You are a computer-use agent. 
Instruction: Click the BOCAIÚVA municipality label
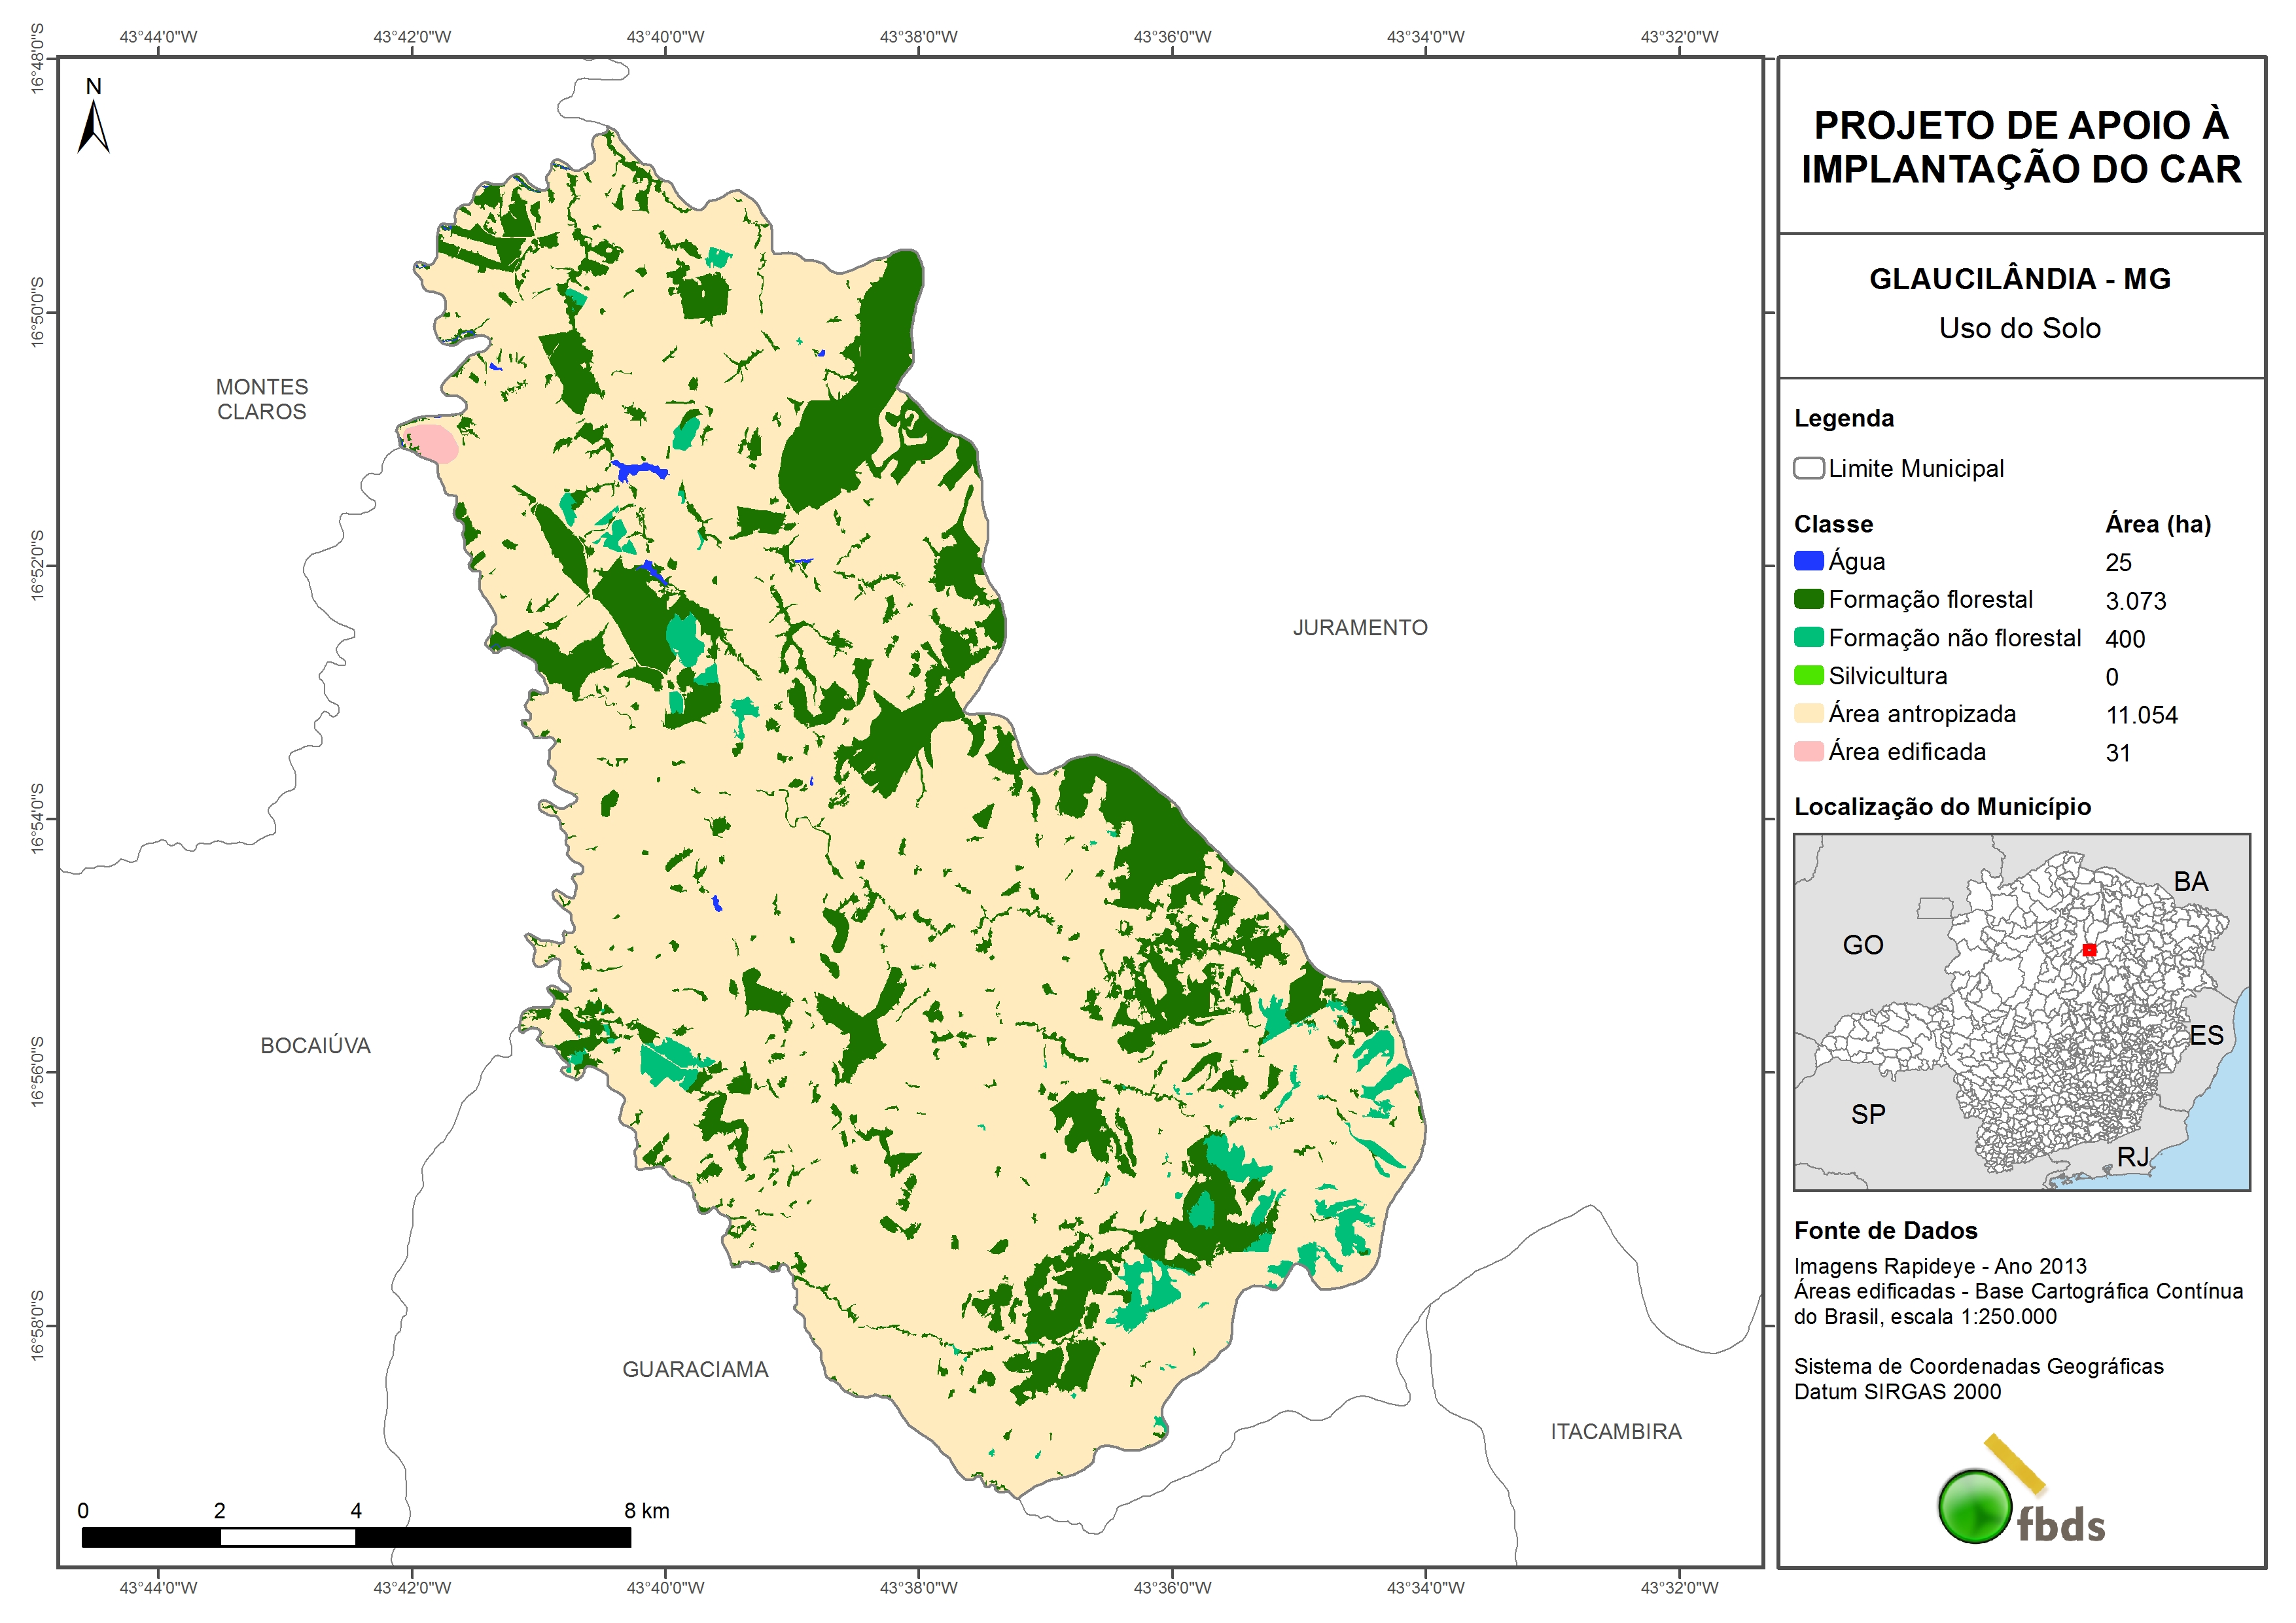[x=315, y=1045]
